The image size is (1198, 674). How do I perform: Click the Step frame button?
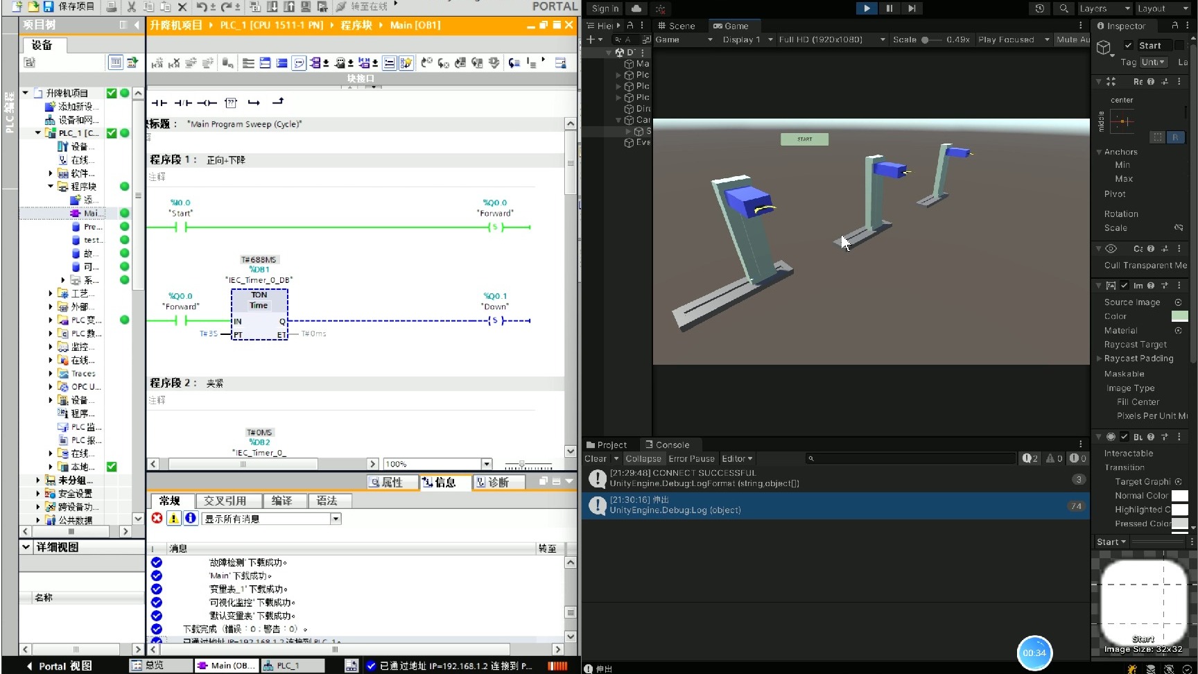pos(912,8)
